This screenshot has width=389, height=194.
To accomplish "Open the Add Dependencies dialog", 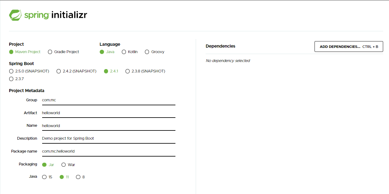I will coord(349,47).
